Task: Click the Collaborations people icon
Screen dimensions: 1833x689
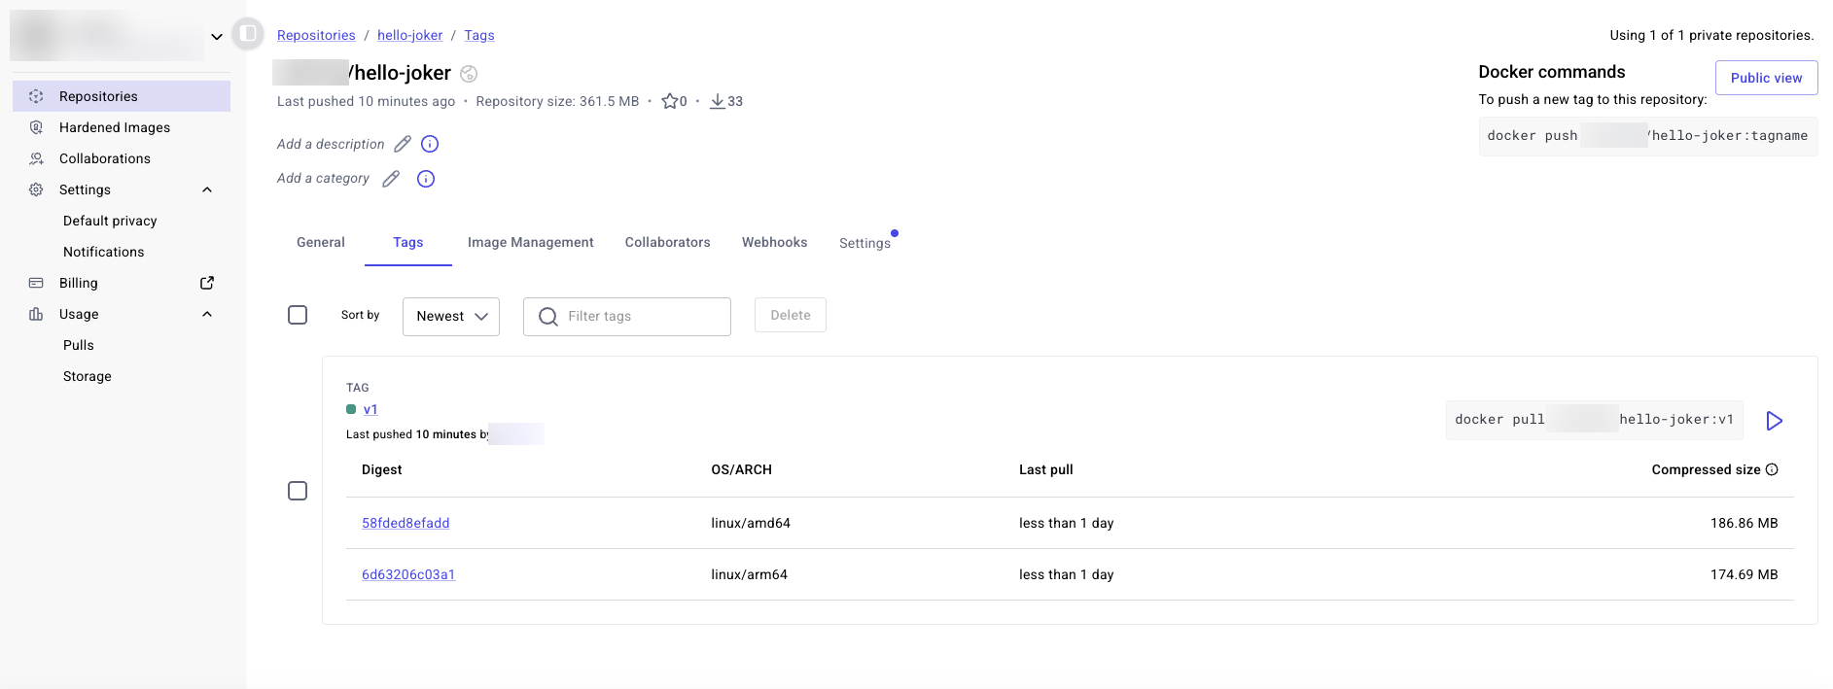Action: [x=36, y=158]
